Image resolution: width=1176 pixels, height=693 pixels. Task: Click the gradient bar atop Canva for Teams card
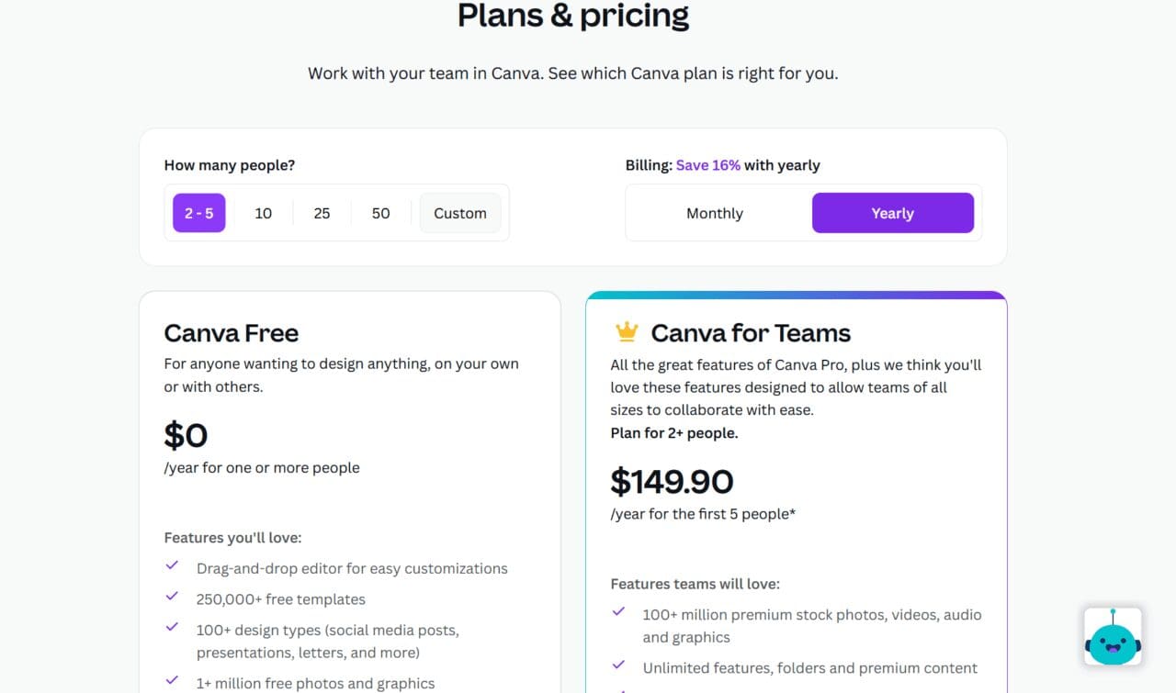796,294
